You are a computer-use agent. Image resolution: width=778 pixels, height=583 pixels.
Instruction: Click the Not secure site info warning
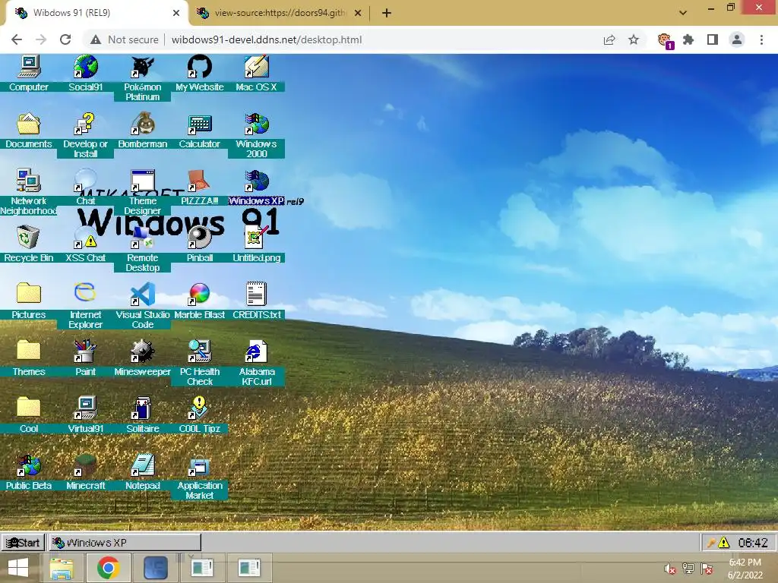pyautogui.click(x=125, y=39)
